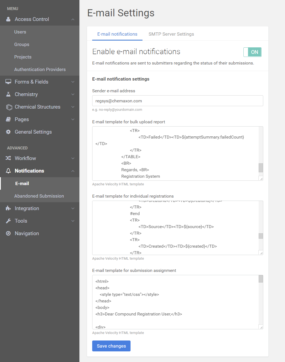The width and height of the screenshot is (285, 362).
Task: Click the Integration puzzle piece icon
Action: pos(8,208)
